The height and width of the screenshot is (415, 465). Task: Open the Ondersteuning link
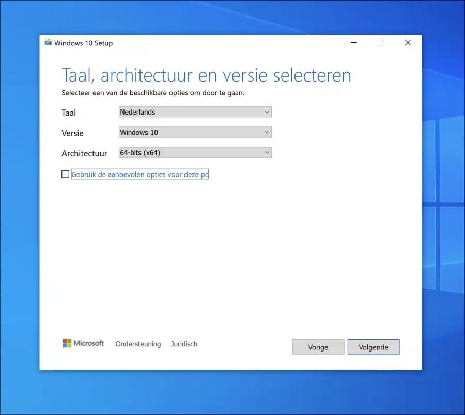(138, 344)
